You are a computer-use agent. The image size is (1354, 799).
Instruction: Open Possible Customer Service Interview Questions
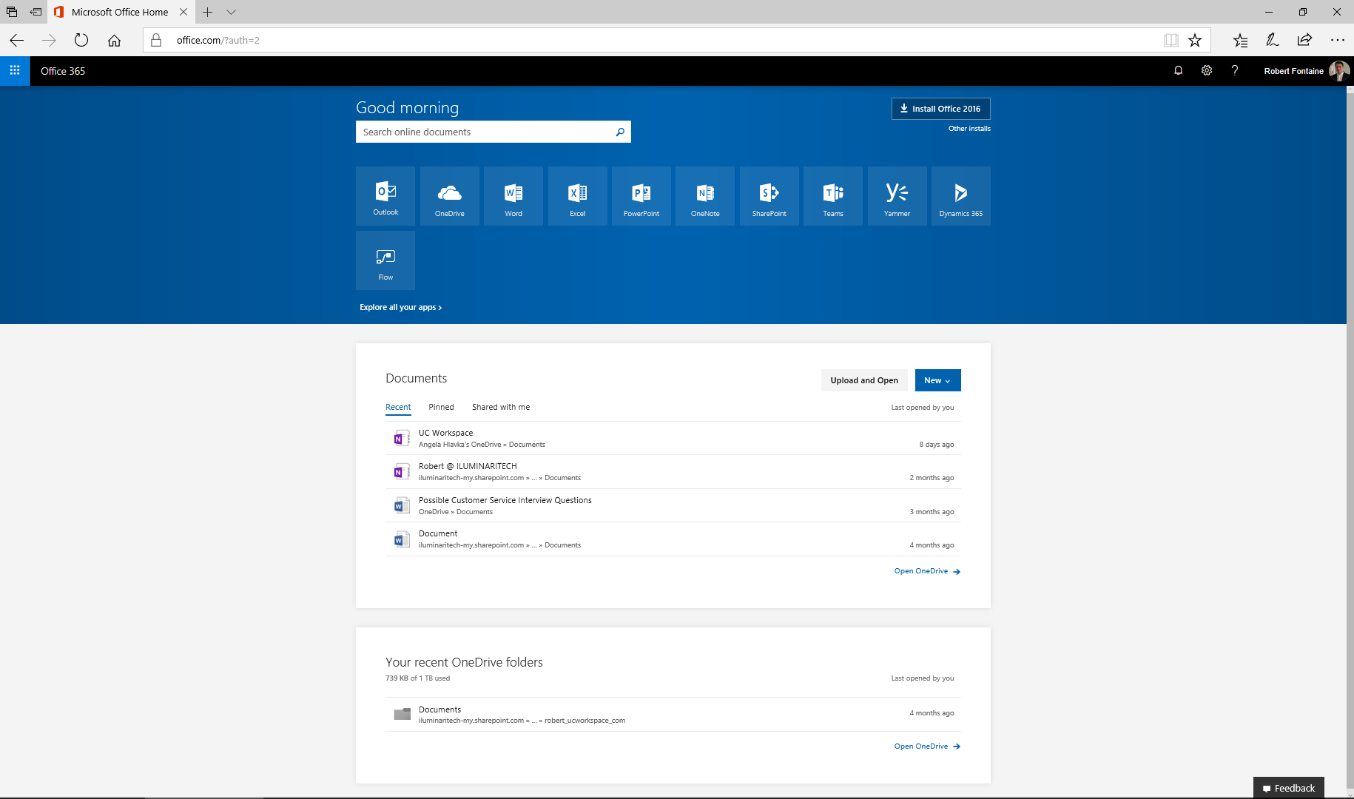pos(673,505)
